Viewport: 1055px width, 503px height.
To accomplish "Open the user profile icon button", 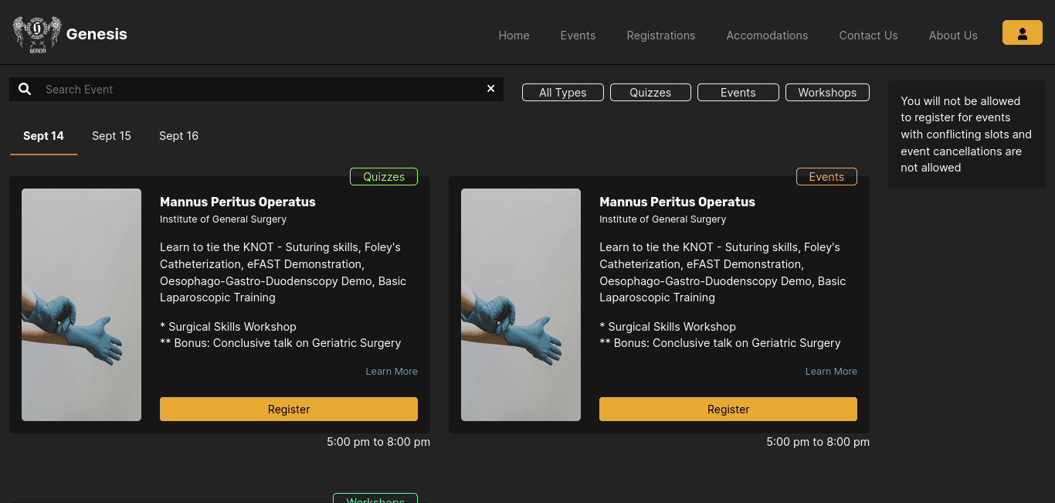I will (1022, 33).
